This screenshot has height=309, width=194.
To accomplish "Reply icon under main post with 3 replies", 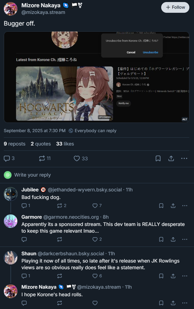I will point(9,159).
